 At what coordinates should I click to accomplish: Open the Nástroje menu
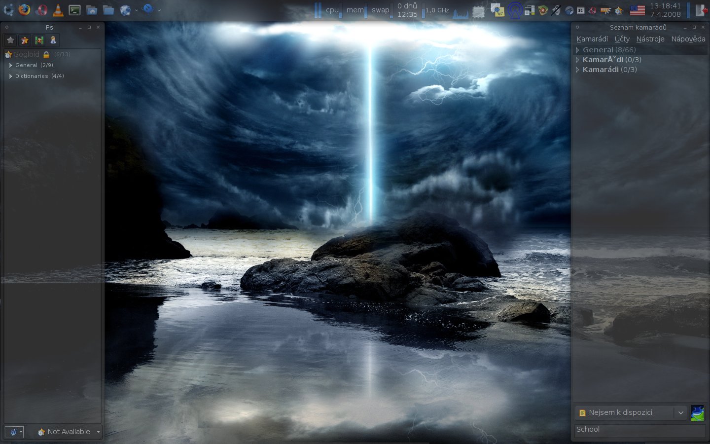[x=650, y=39]
